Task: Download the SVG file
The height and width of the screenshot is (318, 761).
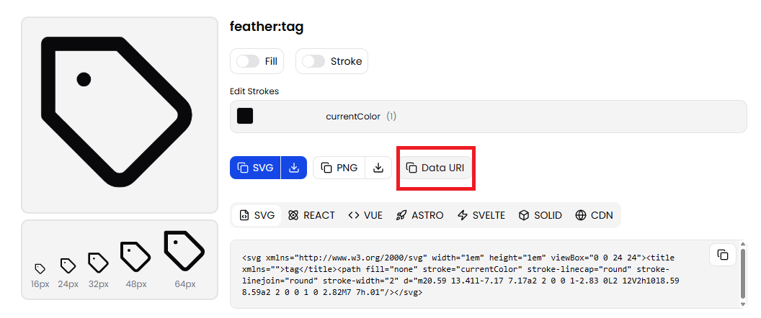Action: 294,168
